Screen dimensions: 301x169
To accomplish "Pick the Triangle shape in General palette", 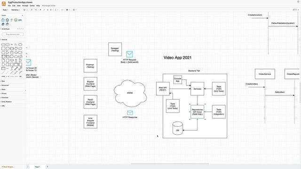I will click(8, 53).
